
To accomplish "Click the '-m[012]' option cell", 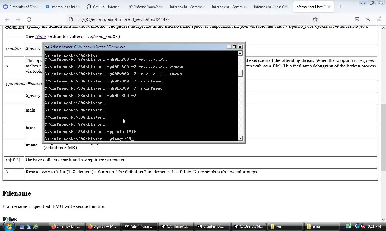I will [x=14, y=162].
